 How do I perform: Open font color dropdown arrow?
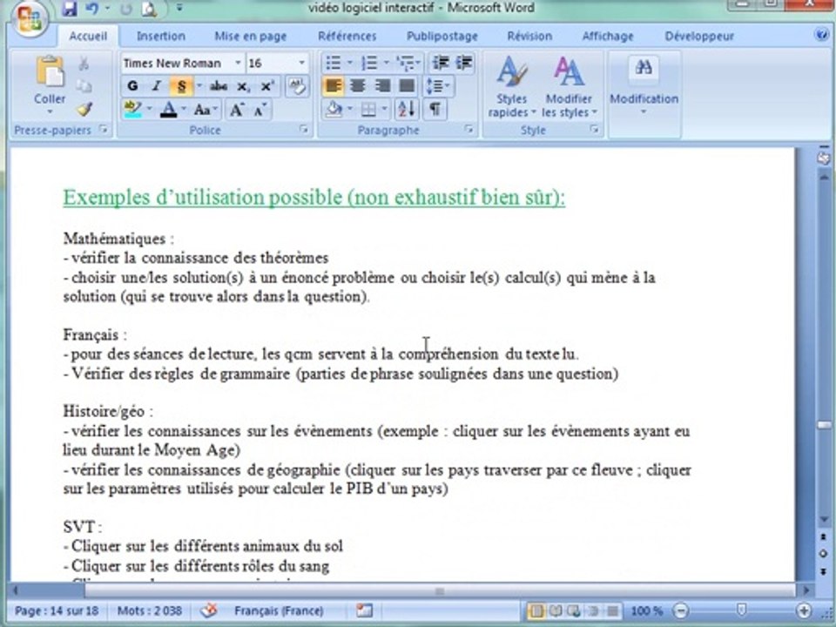point(184,110)
